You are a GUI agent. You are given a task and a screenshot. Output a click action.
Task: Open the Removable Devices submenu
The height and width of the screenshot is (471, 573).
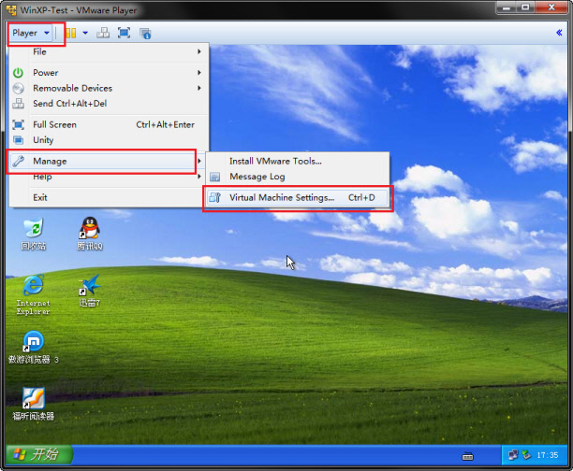(109, 88)
